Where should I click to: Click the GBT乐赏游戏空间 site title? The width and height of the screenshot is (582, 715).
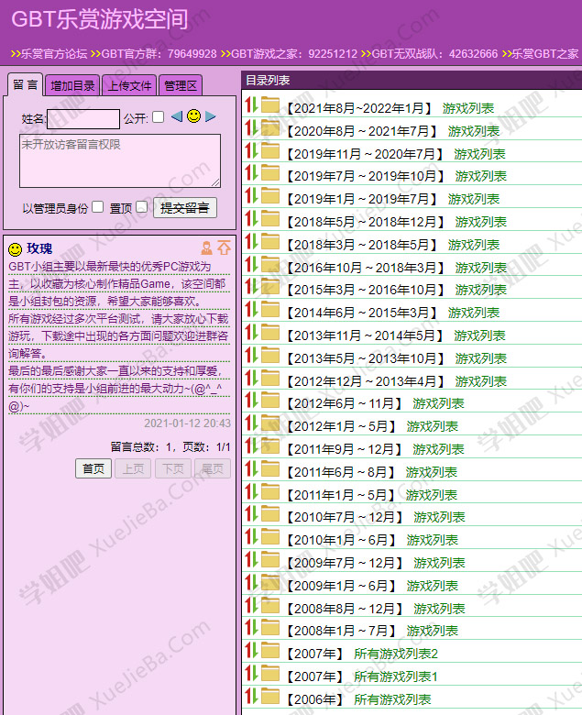click(99, 19)
